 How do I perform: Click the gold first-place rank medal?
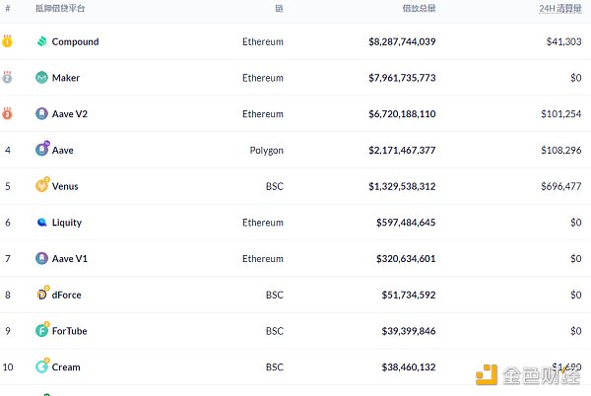[8, 41]
